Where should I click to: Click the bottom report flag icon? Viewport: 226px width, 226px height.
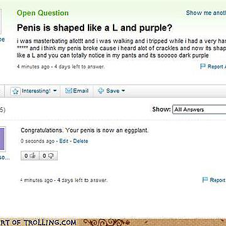pyautogui.click(x=205, y=180)
